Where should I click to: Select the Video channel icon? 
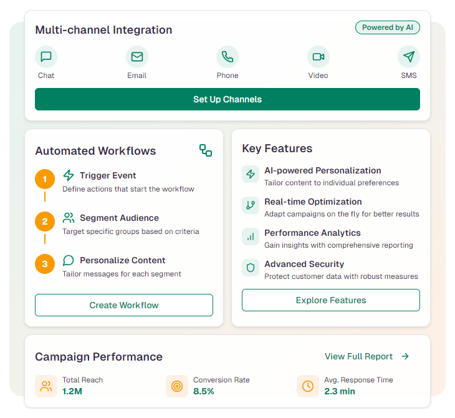(318, 57)
